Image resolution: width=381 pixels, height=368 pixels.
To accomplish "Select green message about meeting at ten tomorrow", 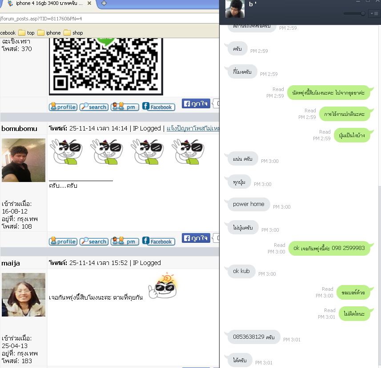I will (x=329, y=93).
